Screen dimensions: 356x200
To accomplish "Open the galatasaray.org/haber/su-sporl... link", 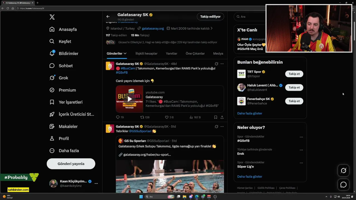I will coord(147,154).
